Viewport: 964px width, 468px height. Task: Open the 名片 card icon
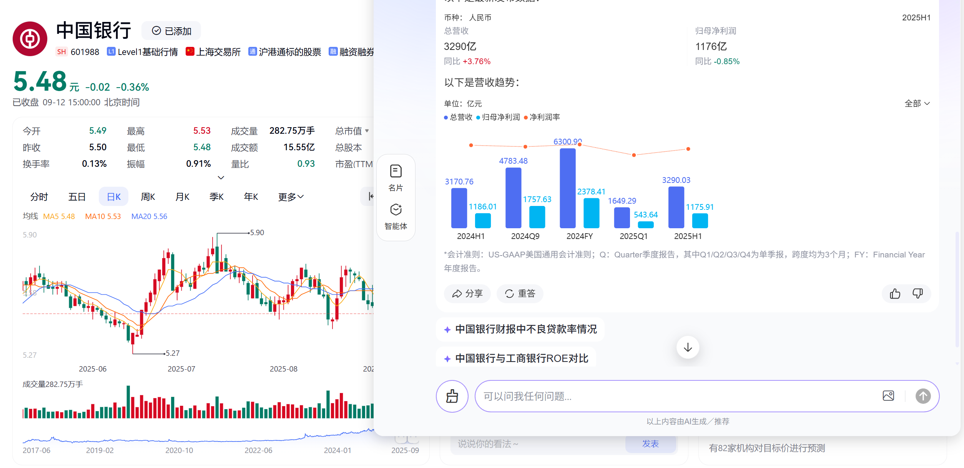point(396,178)
